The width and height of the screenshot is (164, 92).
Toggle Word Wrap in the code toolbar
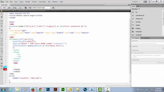pyautogui.click(x=2, y=42)
